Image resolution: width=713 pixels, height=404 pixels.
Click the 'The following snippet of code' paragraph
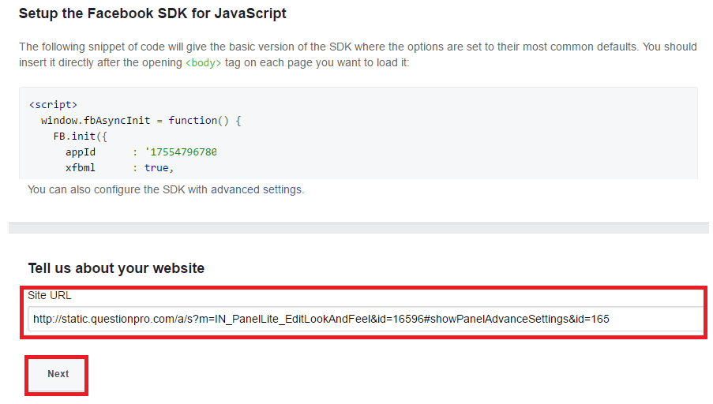click(358, 54)
